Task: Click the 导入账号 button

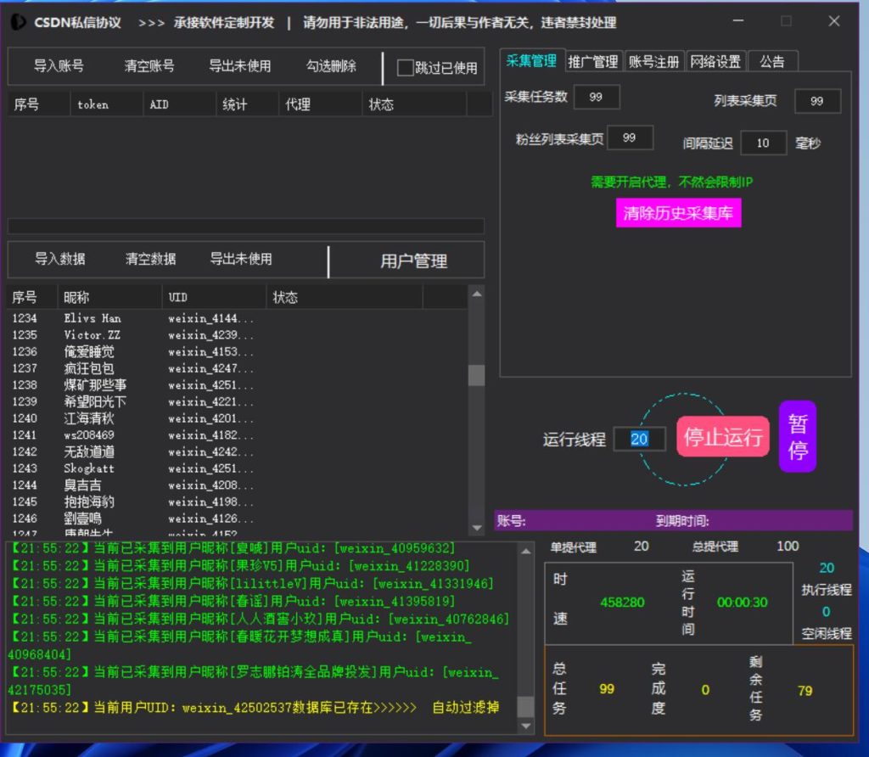Action: coord(59,66)
